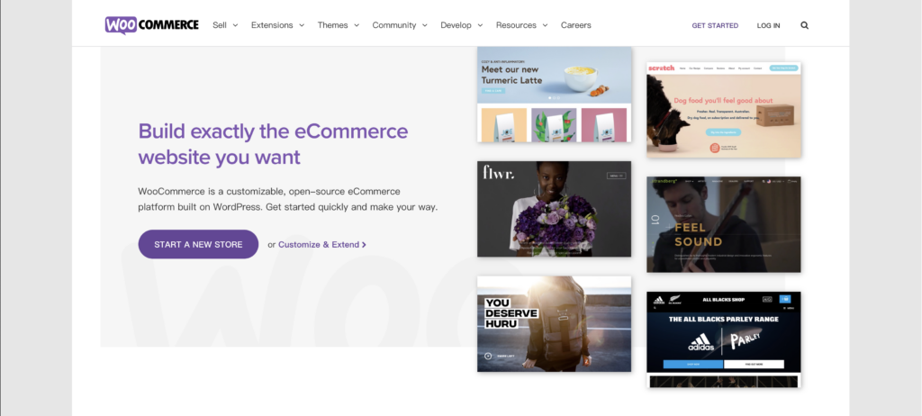The image size is (922, 416).
Task: Expand the Sell dropdown chevron
Action: coord(235,25)
